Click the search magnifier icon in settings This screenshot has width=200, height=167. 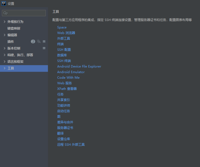coord(5,13)
